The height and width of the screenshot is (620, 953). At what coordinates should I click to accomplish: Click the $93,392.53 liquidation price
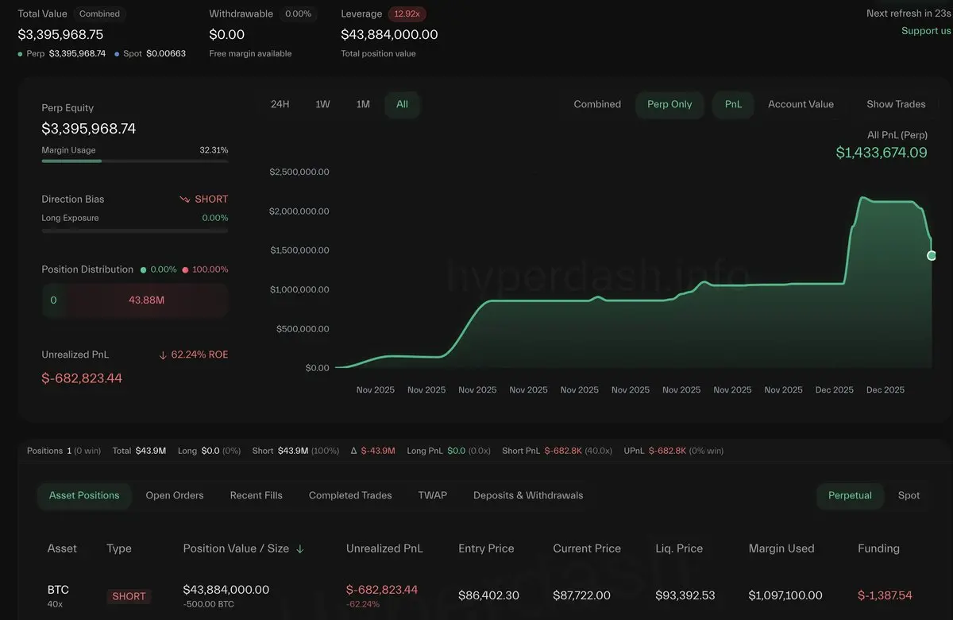tap(685, 595)
